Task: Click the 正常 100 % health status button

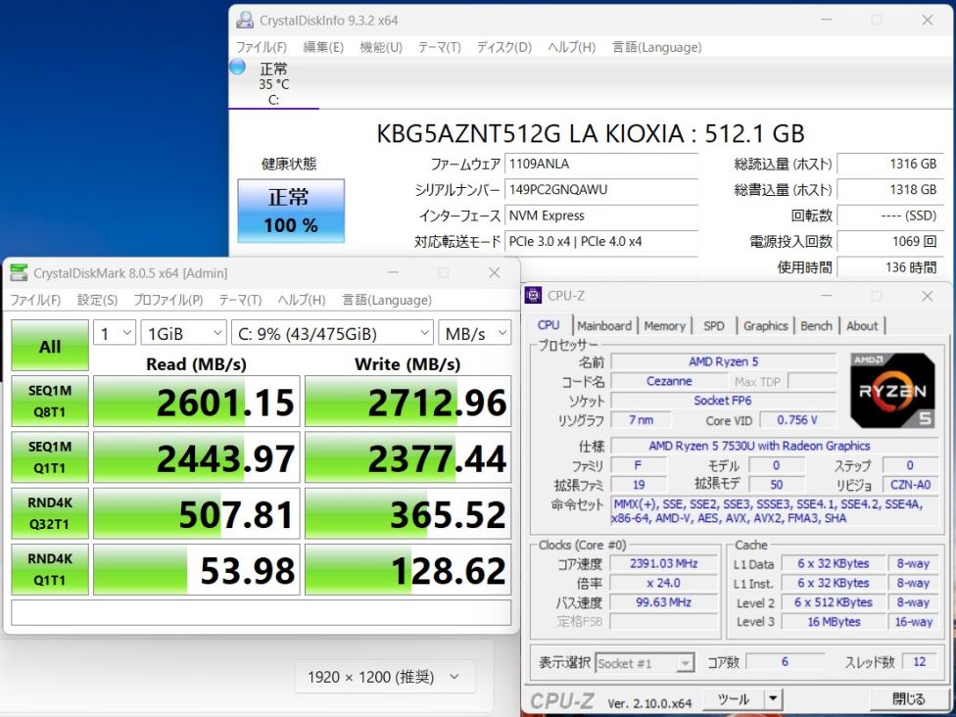Action: (x=291, y=211)
